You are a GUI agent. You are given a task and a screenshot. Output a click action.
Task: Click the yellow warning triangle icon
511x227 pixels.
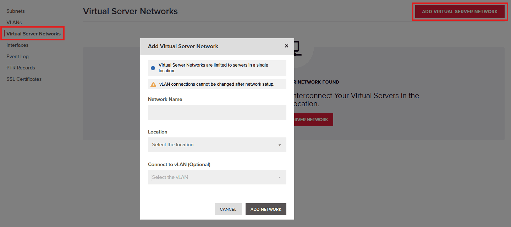pyautogui.click(x=153, y=84)
